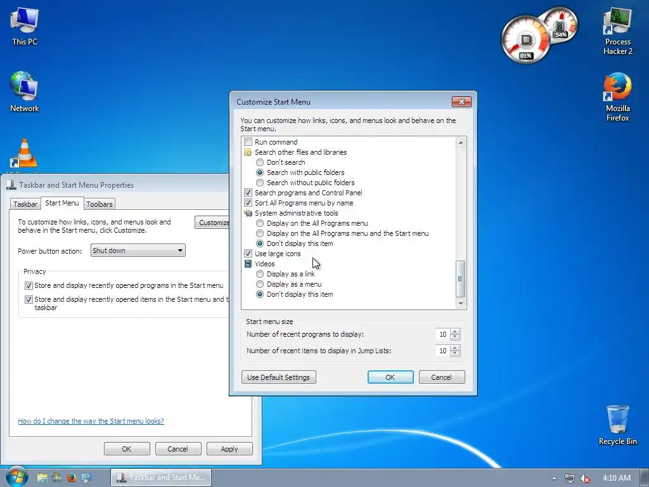649x487 pixels.
Task: Launch Firefox from the taskbar quick launch
Action: (72, 477)
